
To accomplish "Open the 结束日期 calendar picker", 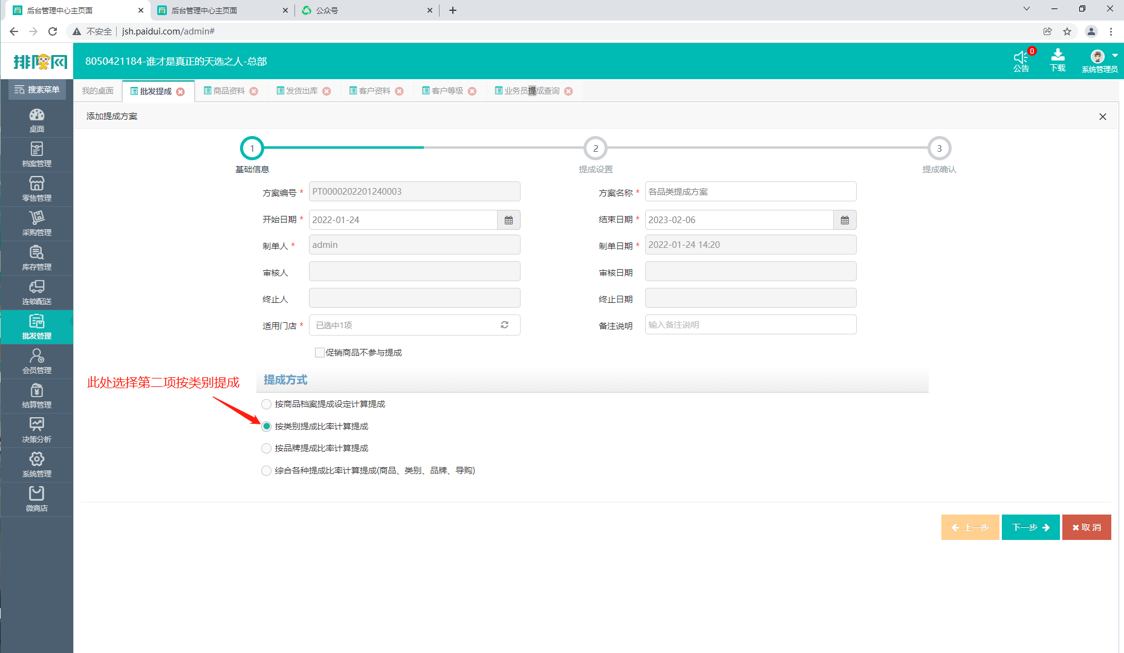I will (x=845, y=220).
